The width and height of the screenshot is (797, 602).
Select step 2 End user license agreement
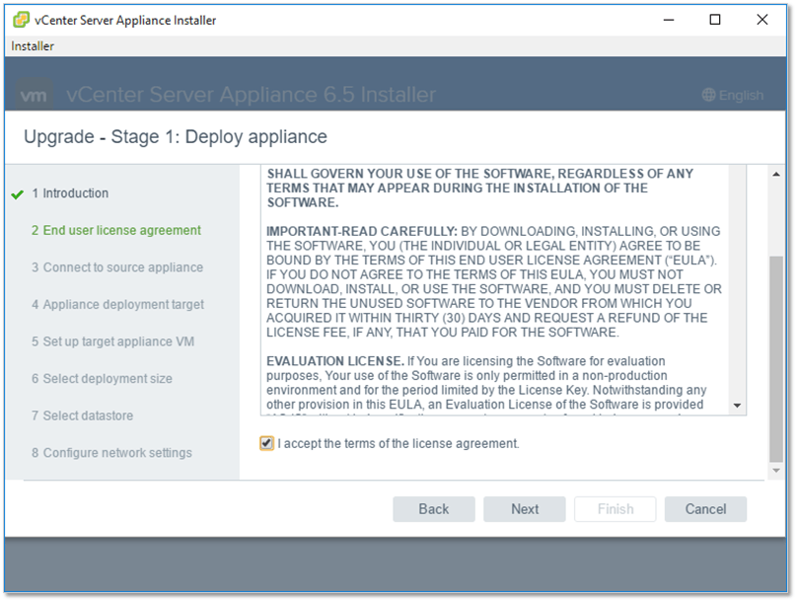click(x=116, y=230)
